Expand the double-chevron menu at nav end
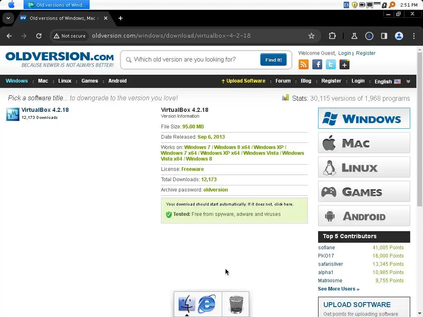Viewport: 423px width, 317px height. point(408,81)
